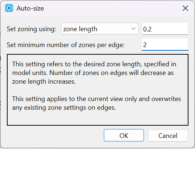
Task: Focus the 0.2 zone length value field
Action: point(165,29)
